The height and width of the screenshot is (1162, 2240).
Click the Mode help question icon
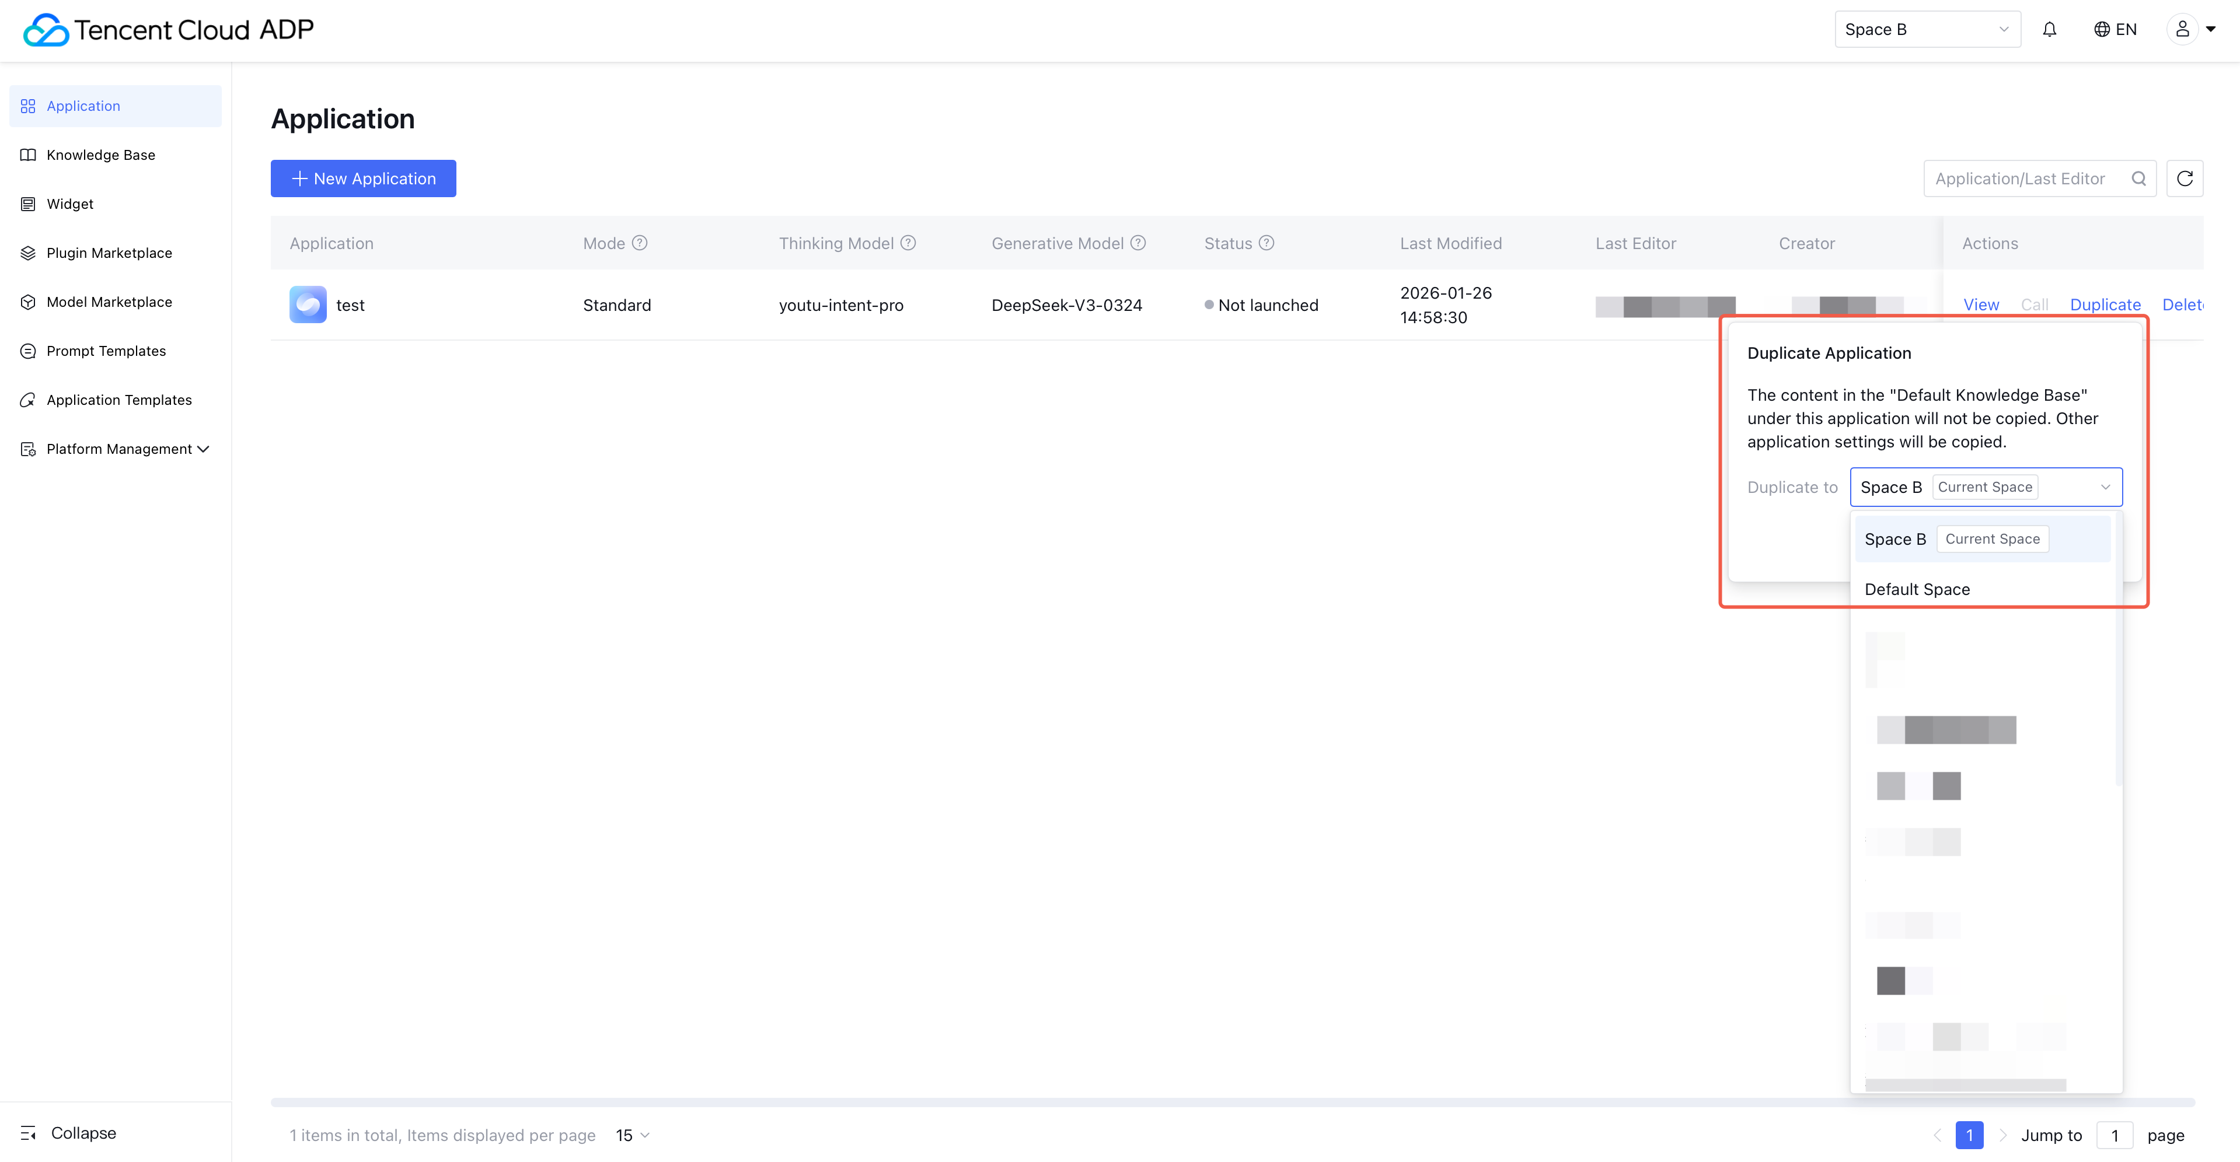[x=639, y=243]
